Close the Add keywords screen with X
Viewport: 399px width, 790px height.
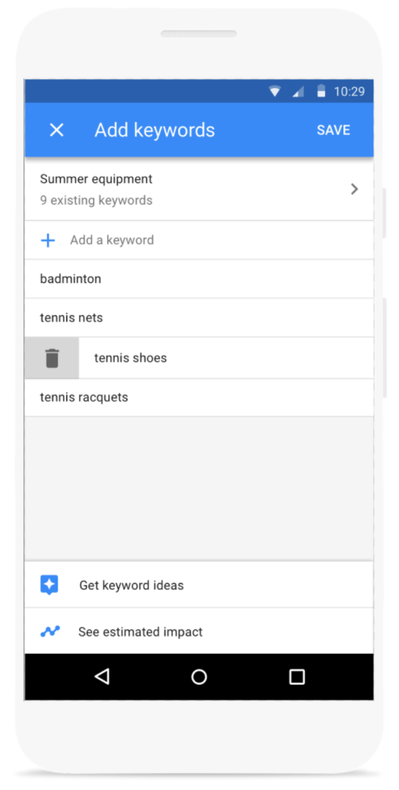[x=56, y=130]
